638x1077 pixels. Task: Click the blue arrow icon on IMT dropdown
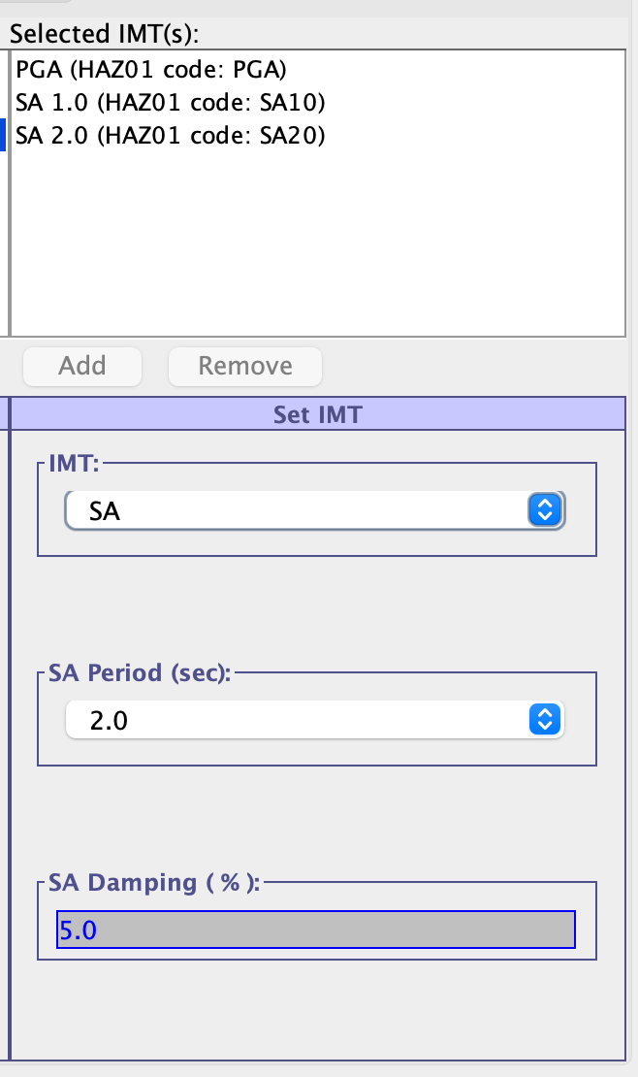[544, 510]
